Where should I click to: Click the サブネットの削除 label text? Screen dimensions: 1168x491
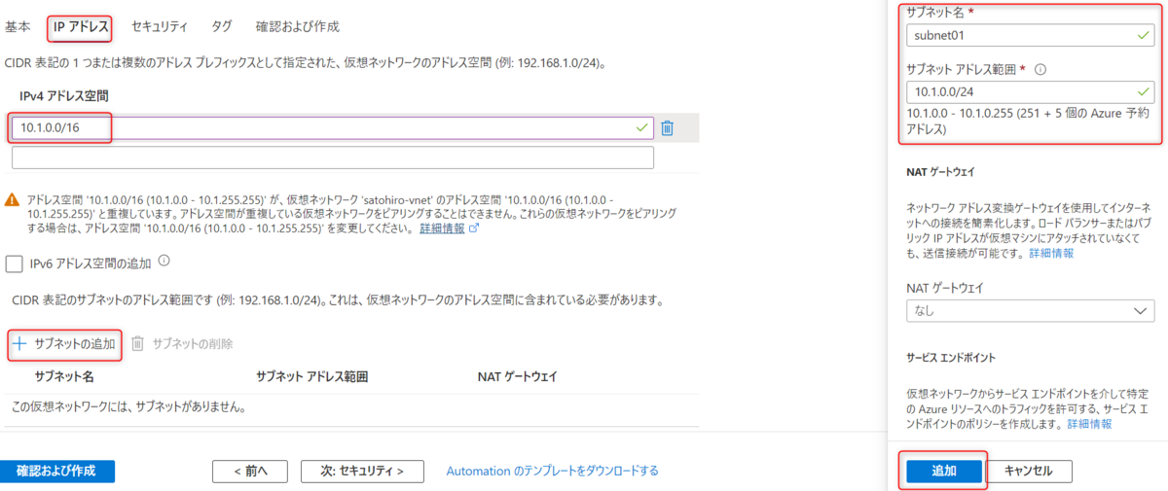click(x=192, y=343)
